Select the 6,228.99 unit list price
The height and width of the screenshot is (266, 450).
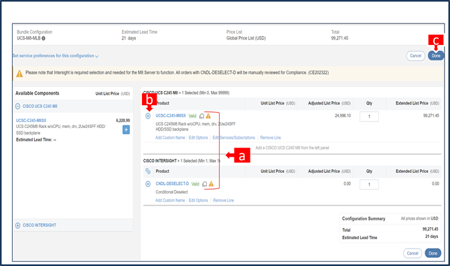(123, 121)
